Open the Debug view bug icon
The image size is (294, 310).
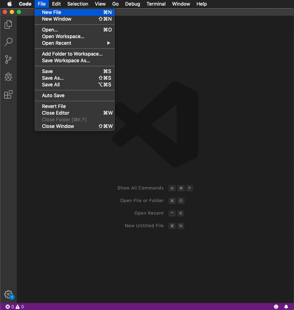8,77
